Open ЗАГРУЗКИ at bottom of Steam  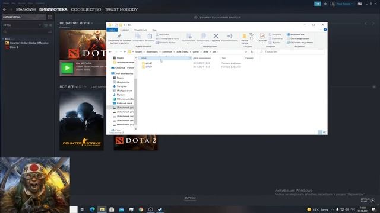[190, 199]
